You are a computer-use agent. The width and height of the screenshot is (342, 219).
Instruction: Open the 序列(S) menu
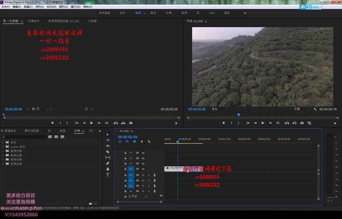click(39, 7)
